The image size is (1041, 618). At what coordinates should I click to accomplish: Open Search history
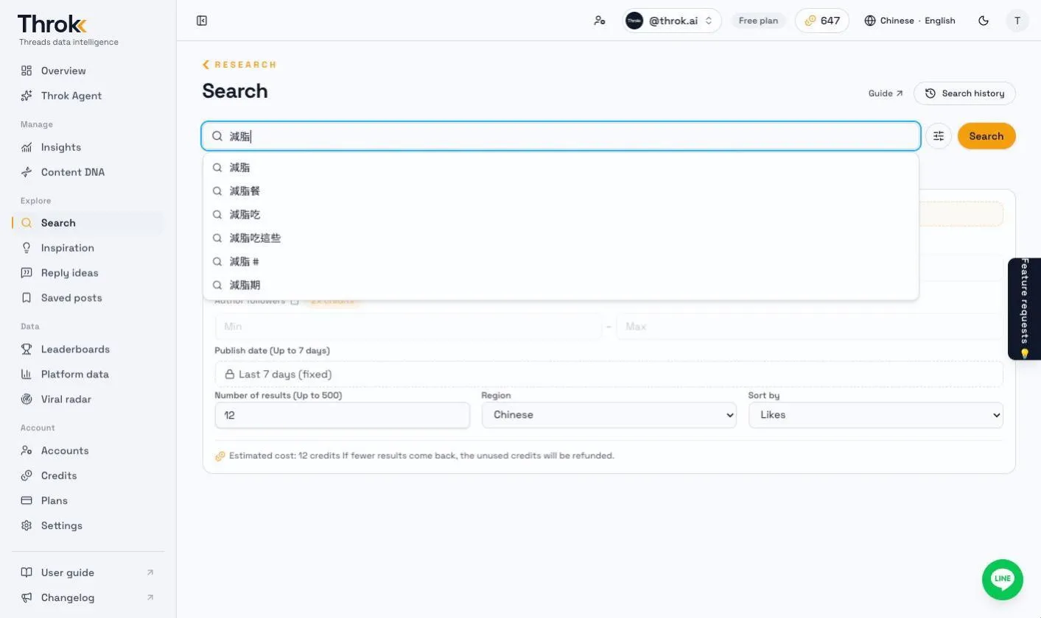point(964,93)
